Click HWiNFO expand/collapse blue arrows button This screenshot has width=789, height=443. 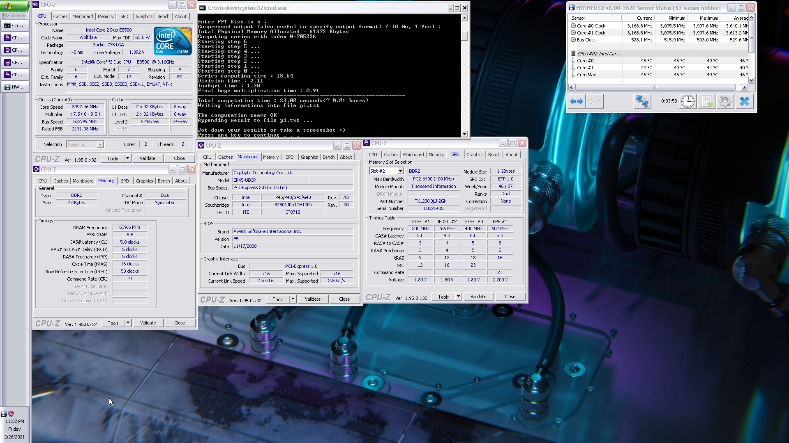[x=577, y=101]
